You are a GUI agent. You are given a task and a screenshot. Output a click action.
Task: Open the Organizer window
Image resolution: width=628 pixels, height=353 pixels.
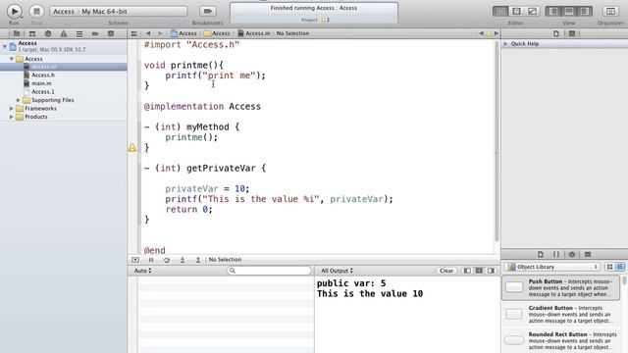(610, 11)
